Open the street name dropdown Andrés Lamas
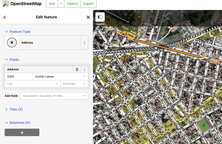 (84, 76)
